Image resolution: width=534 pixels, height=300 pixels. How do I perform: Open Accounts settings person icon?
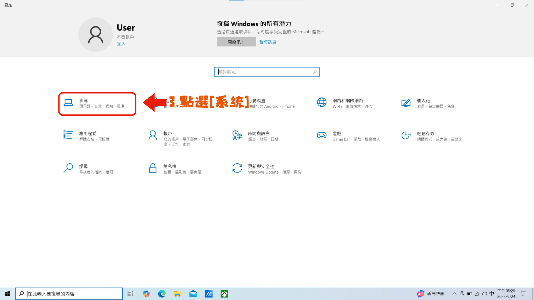pos(153,135)
